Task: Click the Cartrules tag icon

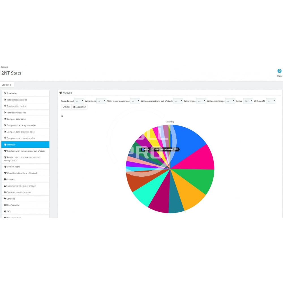Action: 5,199
